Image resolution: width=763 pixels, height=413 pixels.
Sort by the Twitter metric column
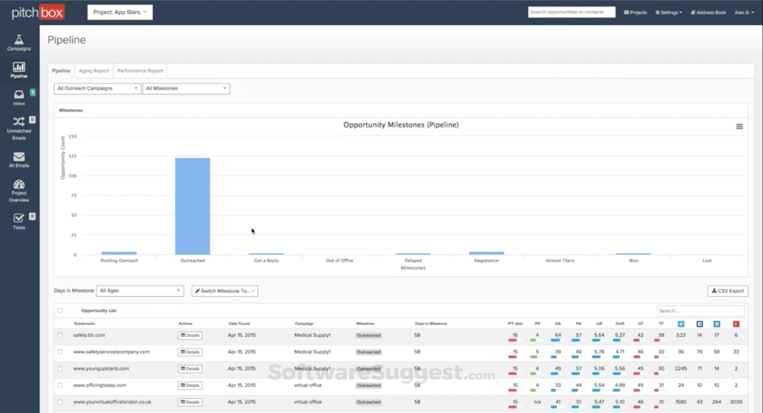681,323
